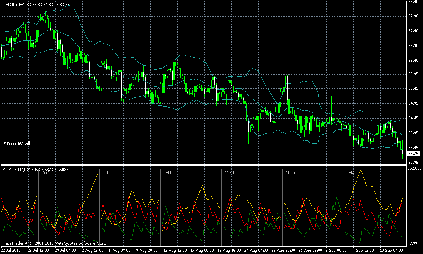Click the M15 timeframe label in ADX panel
The height and width of the screenshot is (254, 423).
tap(290, 173)
